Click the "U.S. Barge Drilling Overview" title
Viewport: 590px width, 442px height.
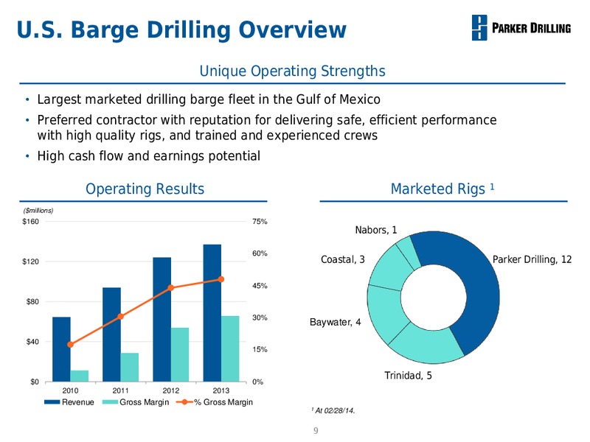click(x=181, y=29)
